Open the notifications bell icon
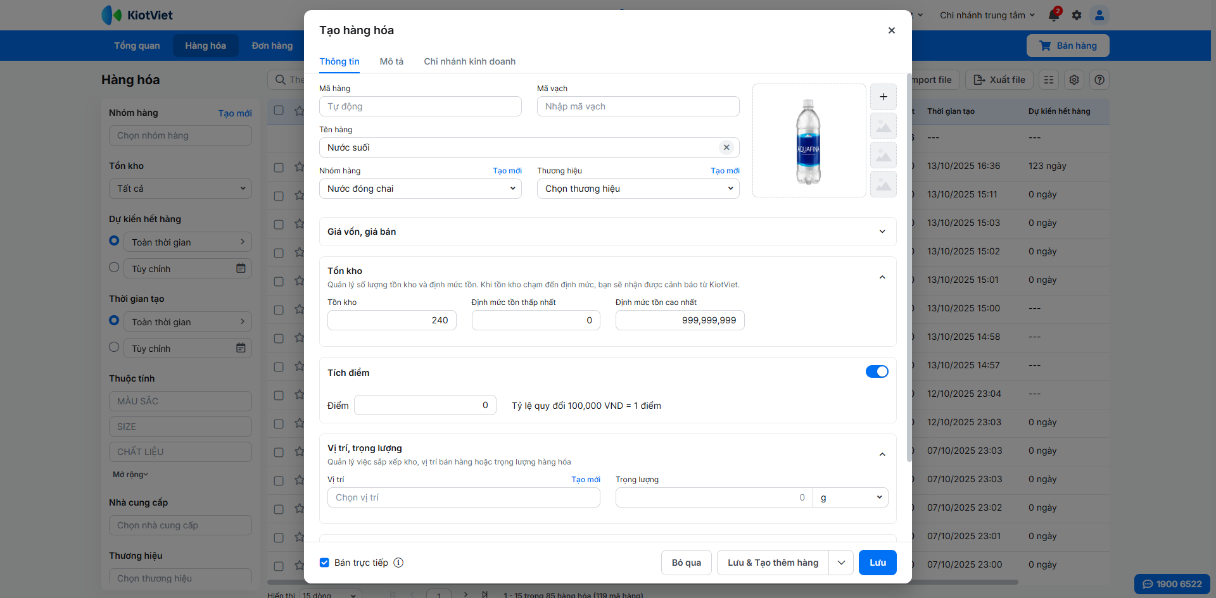Viewport: 1216px width, 598px height. tap(1054, 15)
